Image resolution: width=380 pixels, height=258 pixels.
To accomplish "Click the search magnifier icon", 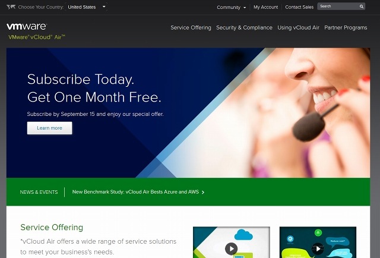I will click(362, 7).
